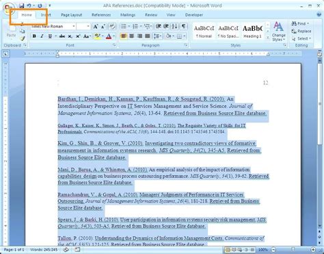The image size is (324, 254).
Task: Click the zoom slider handle
Action: [293, 249]
